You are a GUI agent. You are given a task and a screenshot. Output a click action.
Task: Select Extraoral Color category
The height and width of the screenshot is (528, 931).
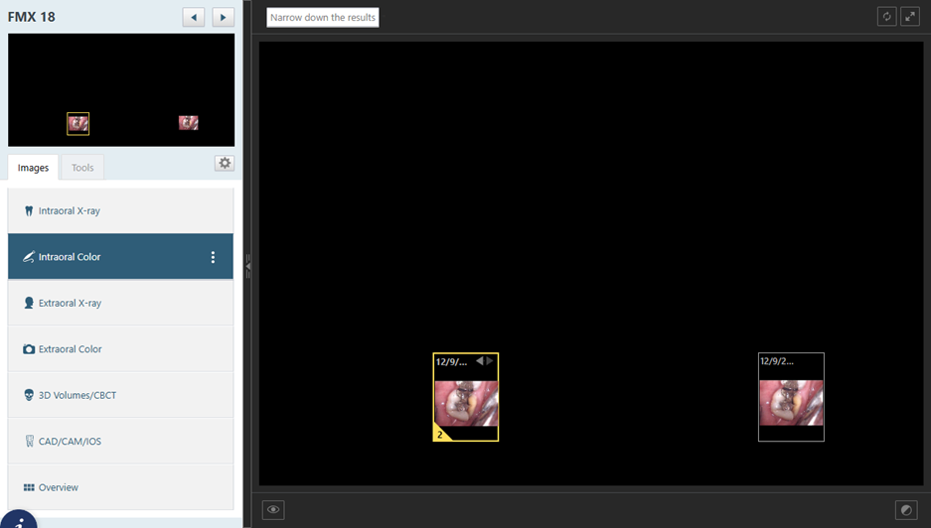tap(120, 348)
